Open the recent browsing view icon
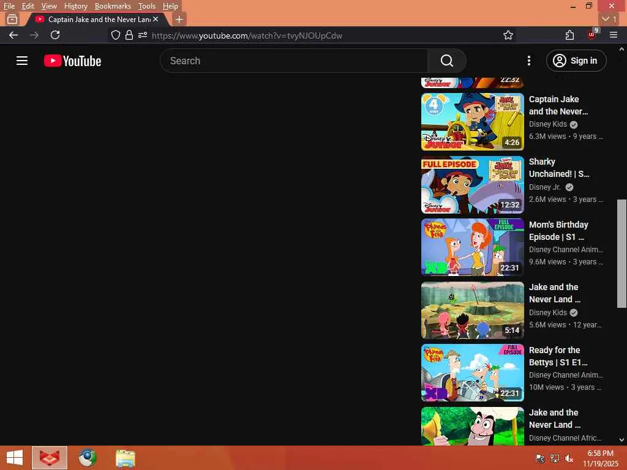627x470 pixels. [12, 19]
